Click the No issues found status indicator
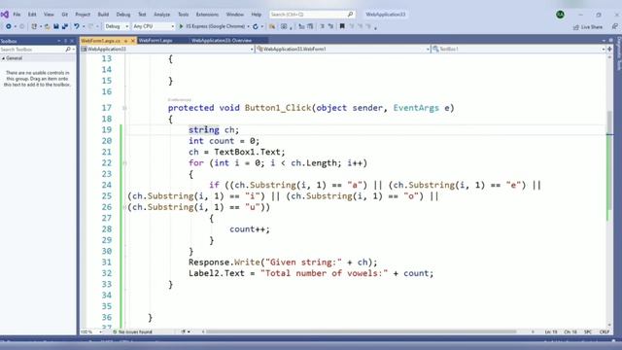Viewport: 622px width, 350px height. [132, 332]
